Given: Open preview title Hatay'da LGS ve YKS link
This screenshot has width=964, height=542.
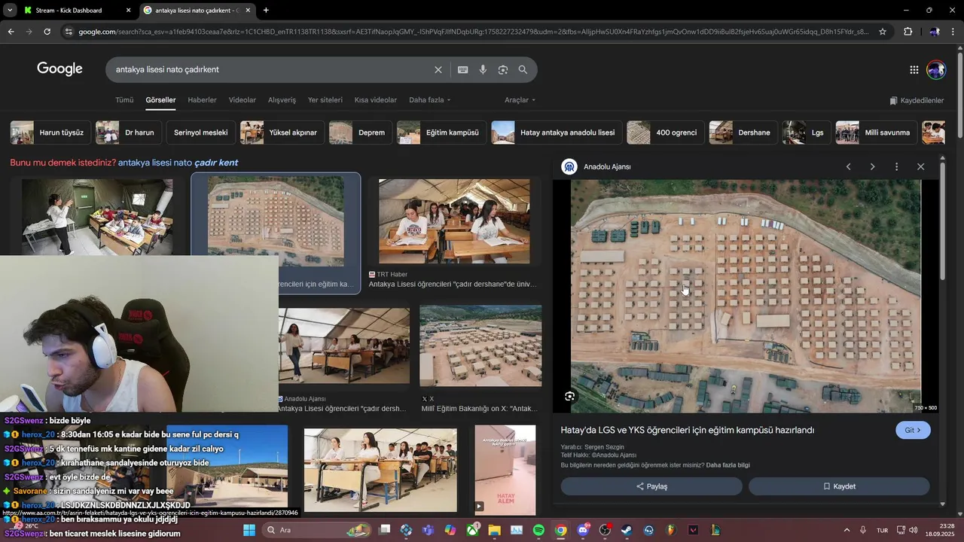Looking at the screenshot, I should click(x=687, y=431).
